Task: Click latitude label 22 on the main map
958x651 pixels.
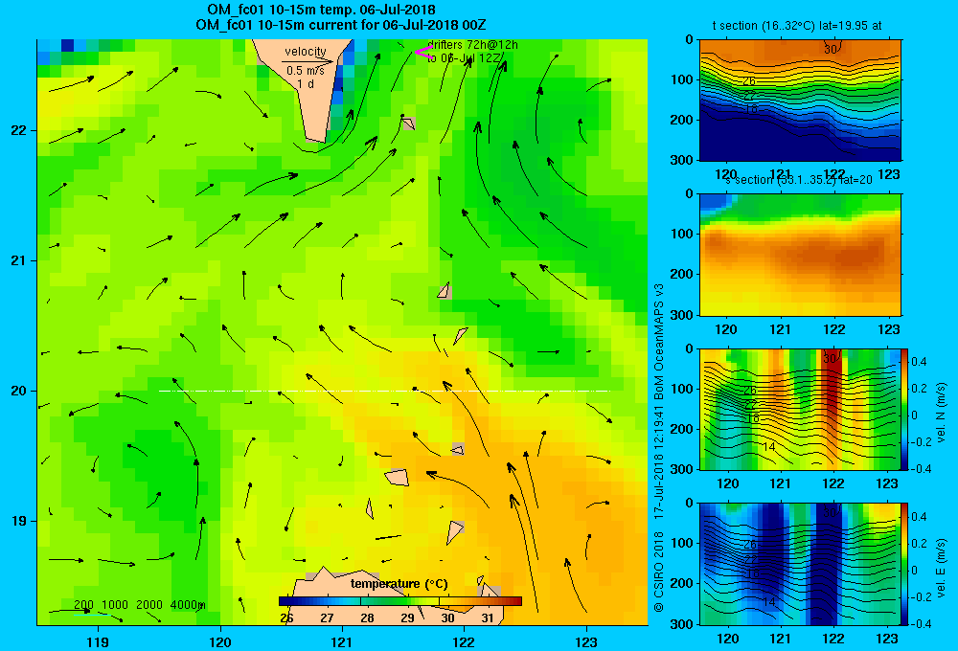Action: [x=19, y=131]
